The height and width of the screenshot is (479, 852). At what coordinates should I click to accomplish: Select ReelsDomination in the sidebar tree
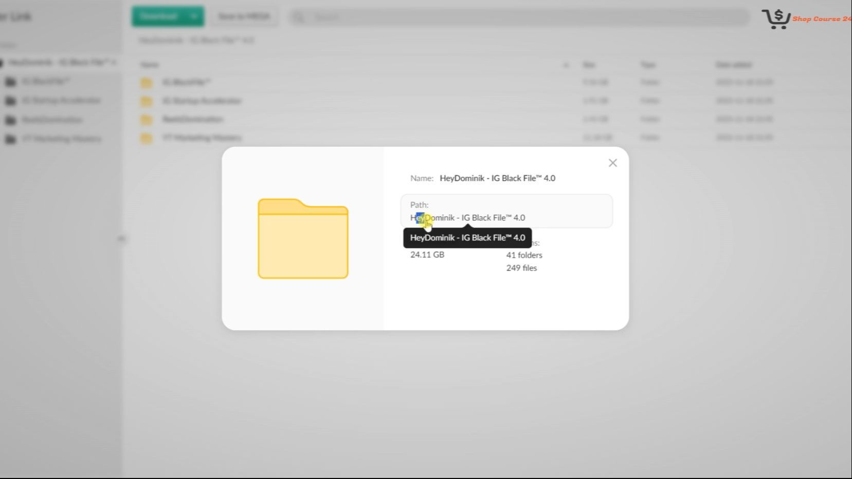coord(52,120)
